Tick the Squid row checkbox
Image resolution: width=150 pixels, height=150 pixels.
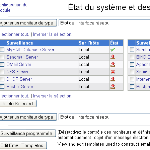(x=132, y=72)
